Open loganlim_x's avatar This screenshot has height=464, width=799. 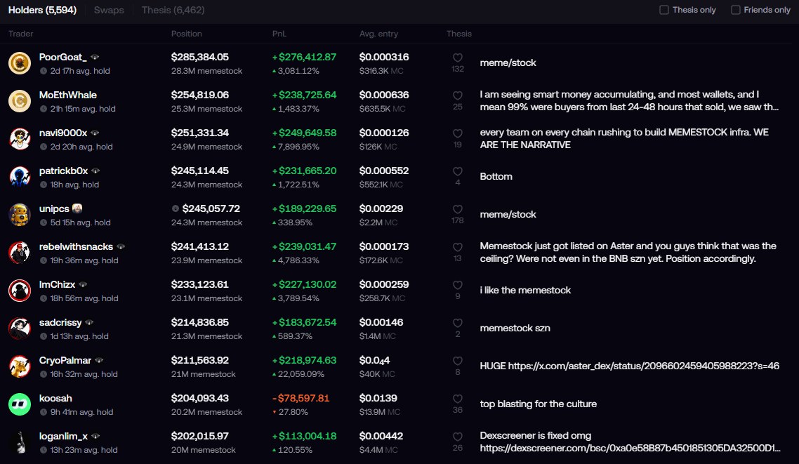click(20, 443)
